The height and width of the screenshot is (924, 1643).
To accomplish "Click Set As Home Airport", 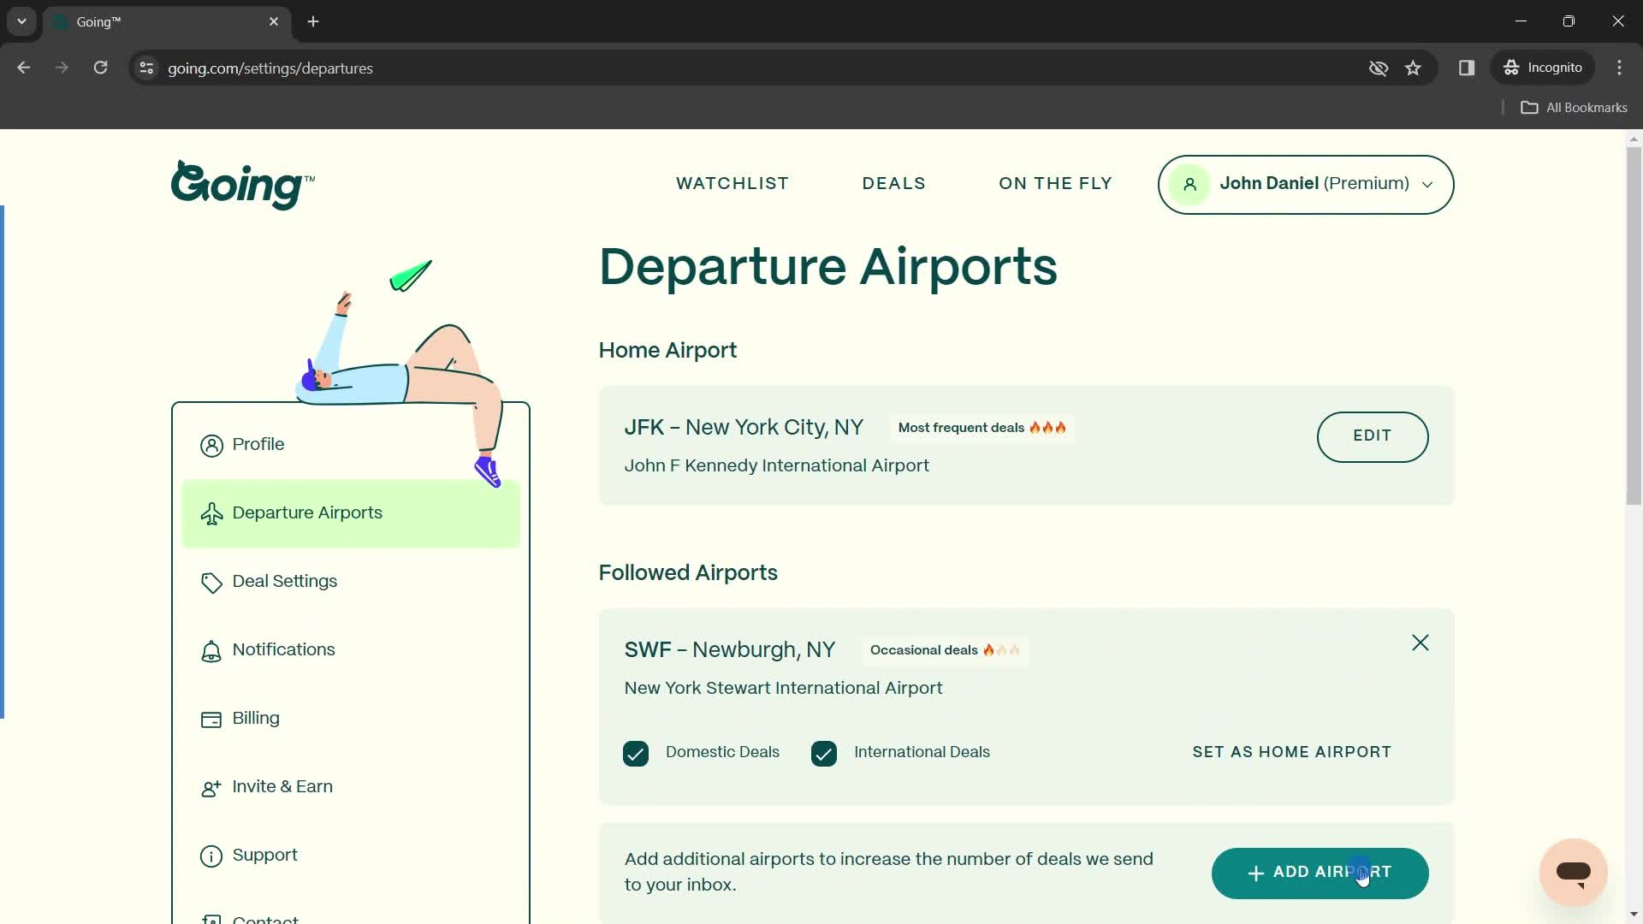I will 1292,752.
